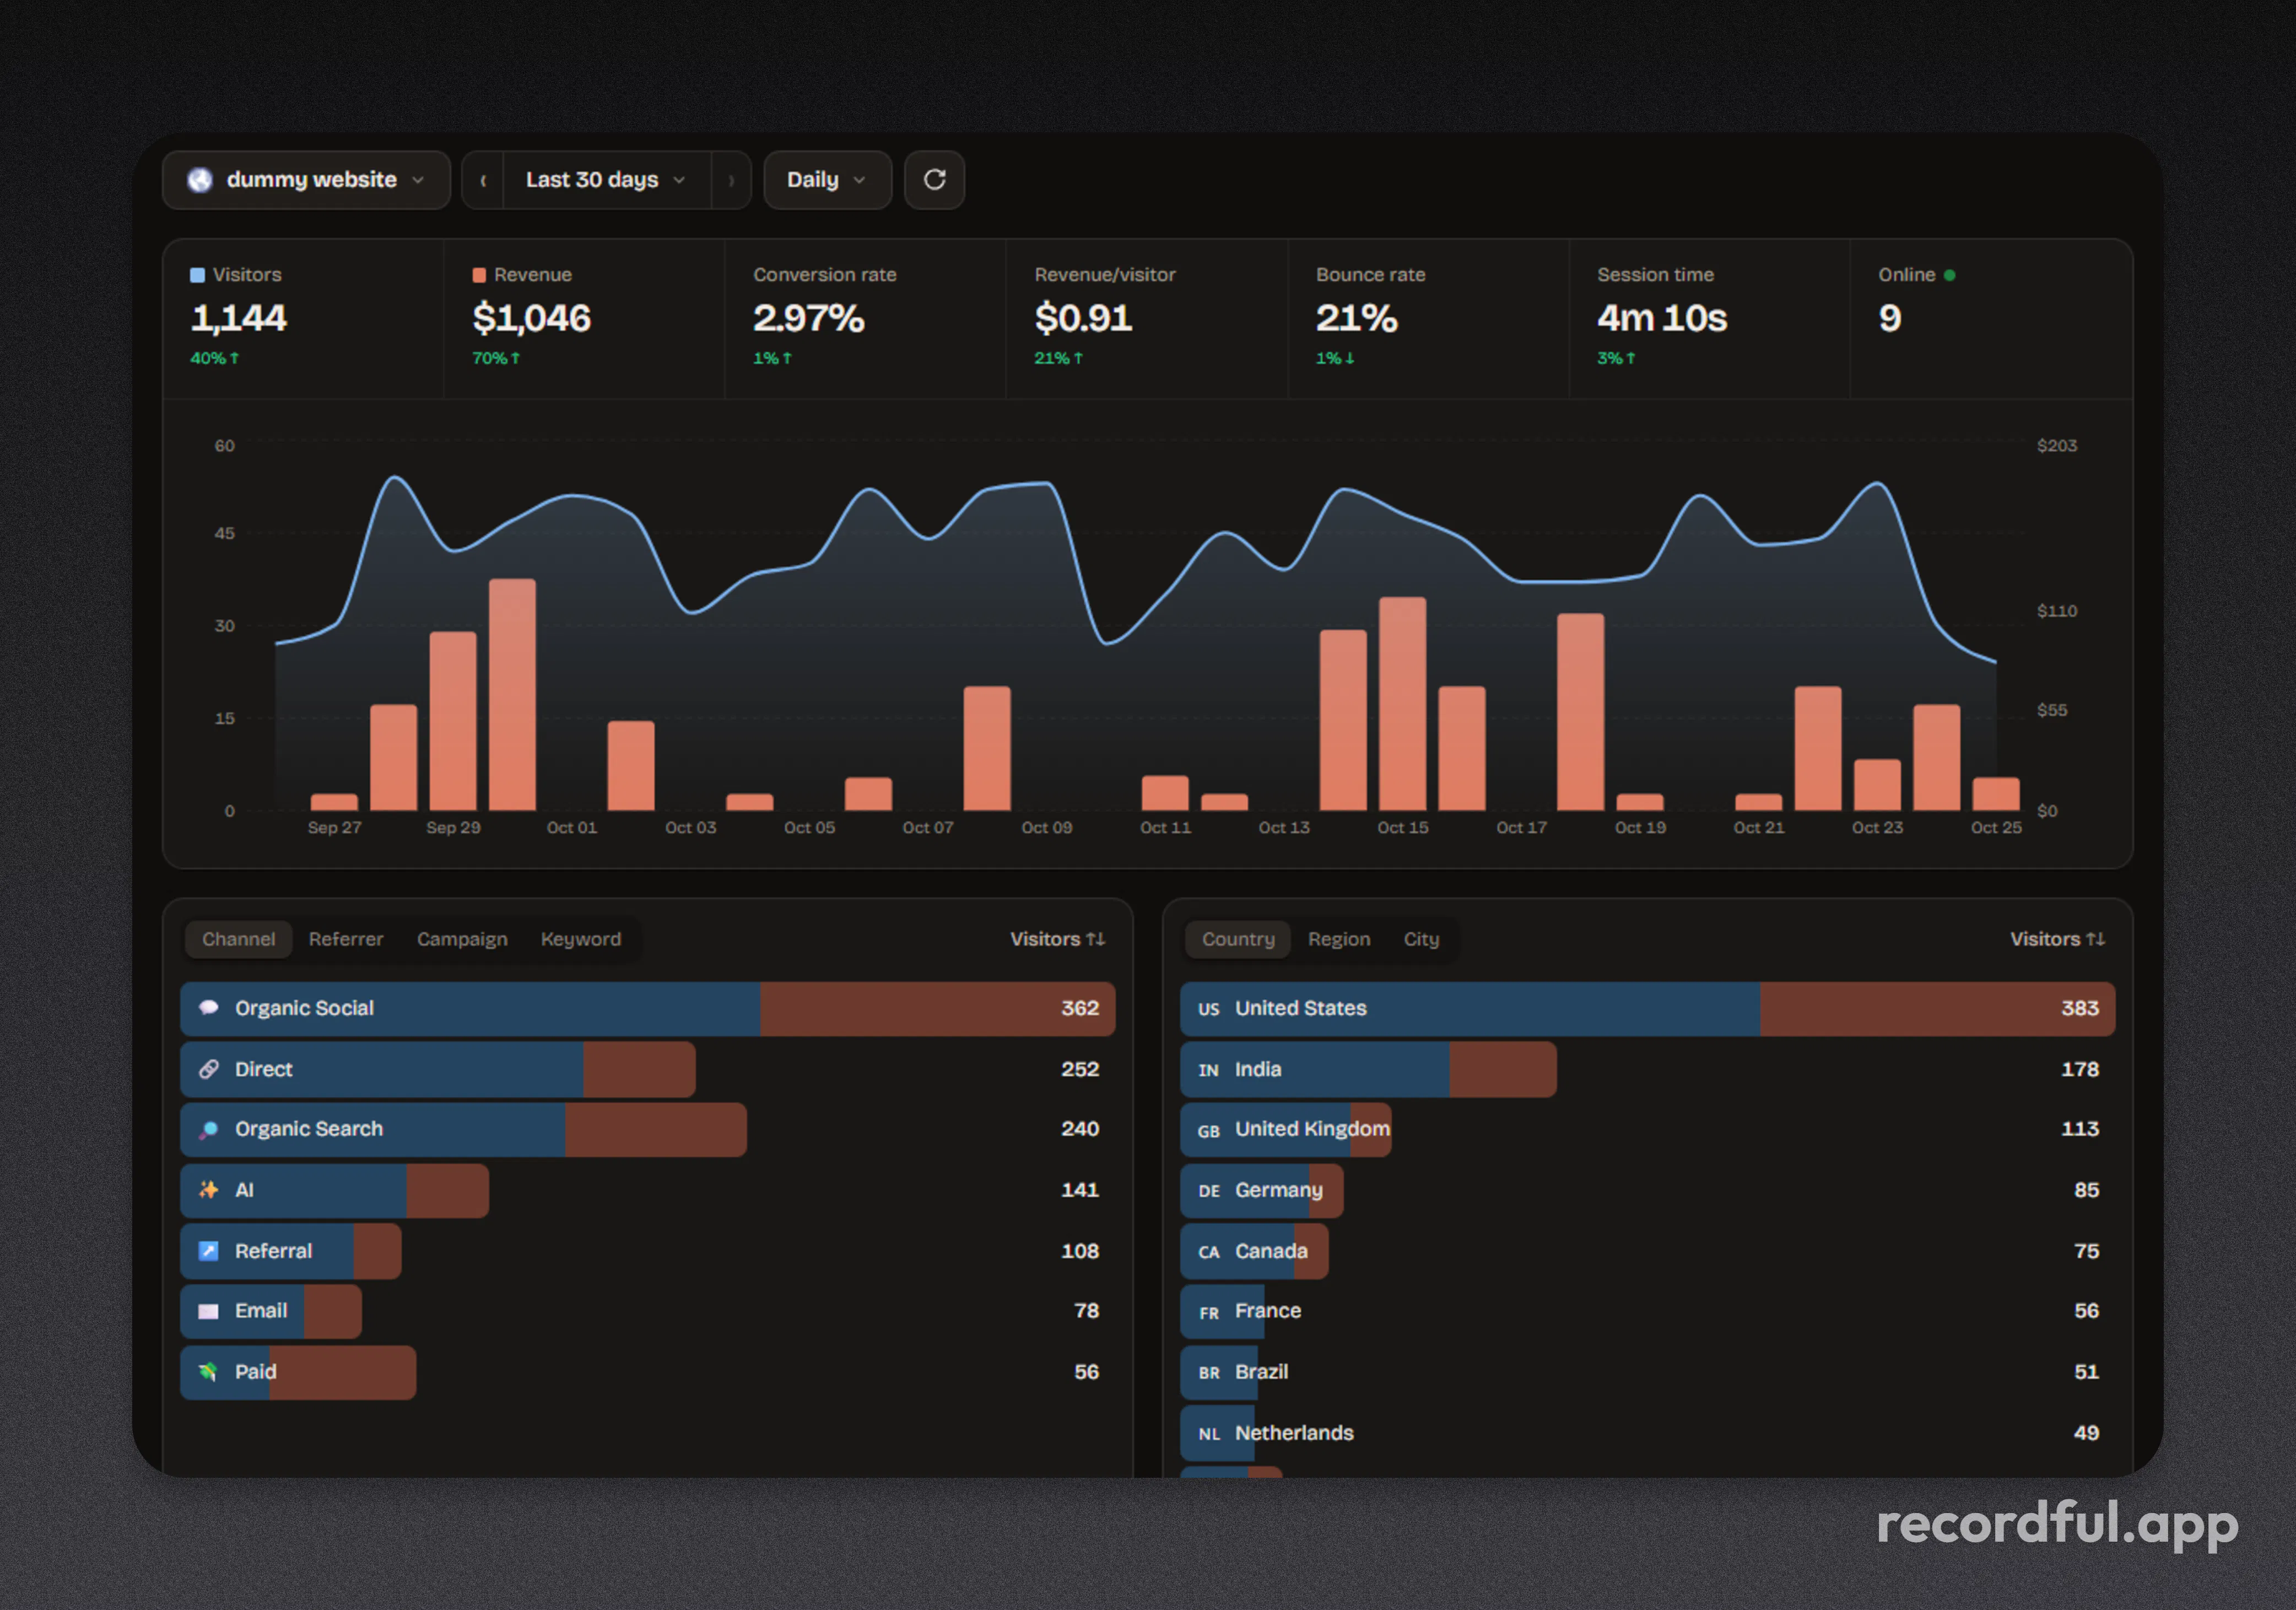This screenshot has height=1610, width=2296.
Task: Click the green Online status dot
Action: [x=1949, y=275]
